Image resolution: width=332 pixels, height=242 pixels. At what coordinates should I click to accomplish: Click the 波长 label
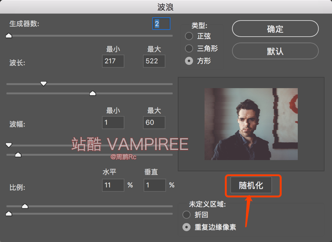(17, 63)
